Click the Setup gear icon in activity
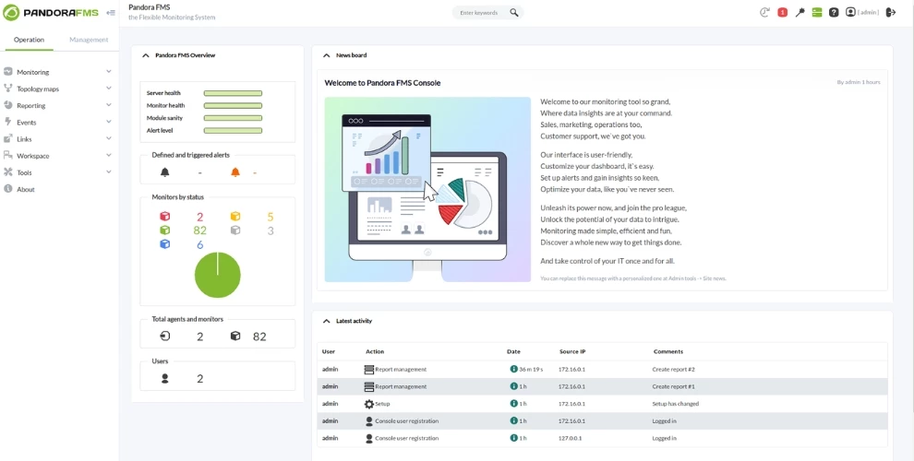Screen dimensions: 914x461 369,404
